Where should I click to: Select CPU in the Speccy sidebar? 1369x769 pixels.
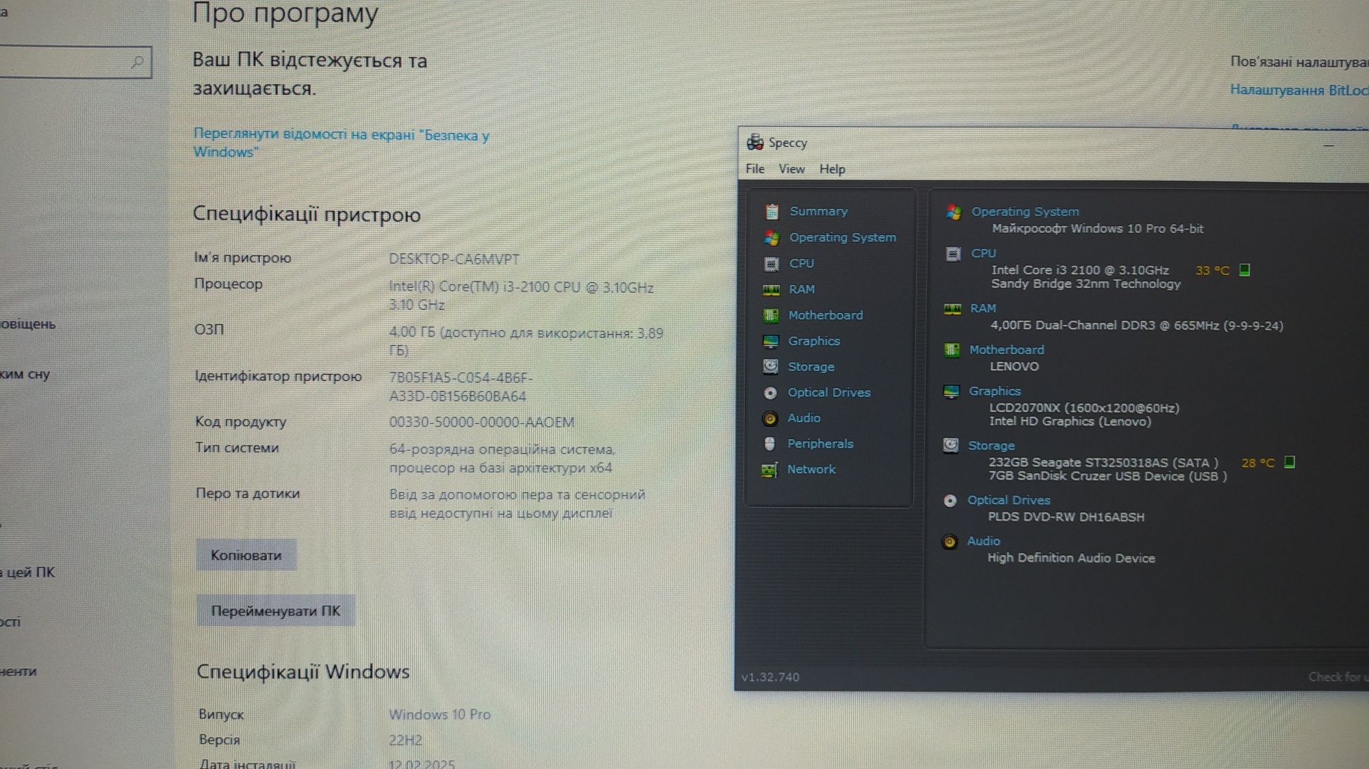pyautogui.click(x=802, y=263)
